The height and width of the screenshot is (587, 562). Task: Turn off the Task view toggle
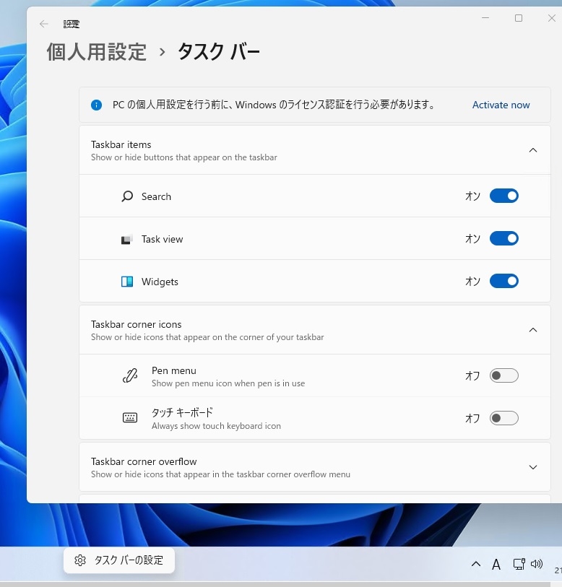tap(504, 238)
